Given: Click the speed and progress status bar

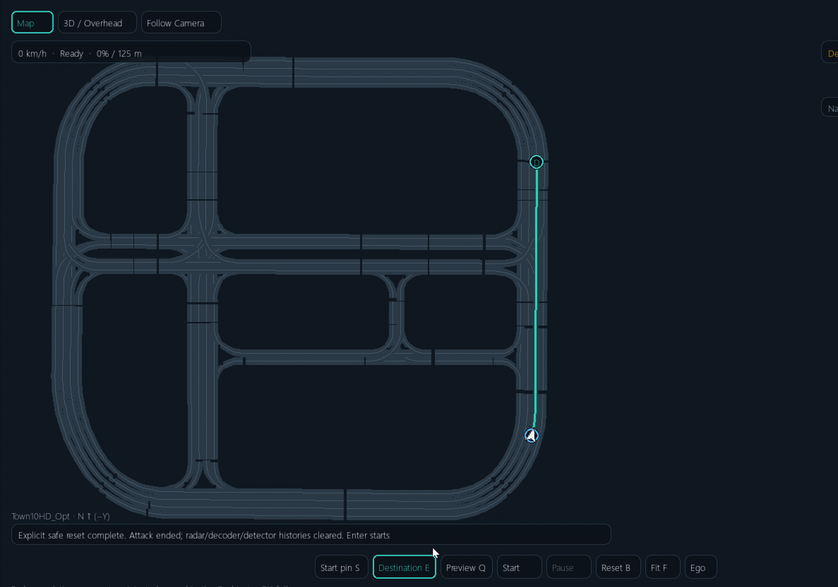Looking at the screenshot, I should tap(131, 52).
